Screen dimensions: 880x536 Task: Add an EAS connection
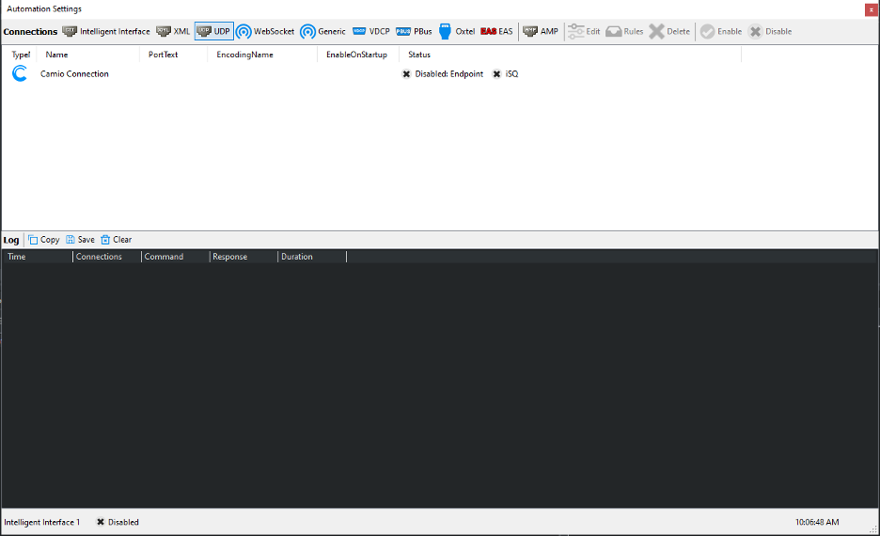496,31
